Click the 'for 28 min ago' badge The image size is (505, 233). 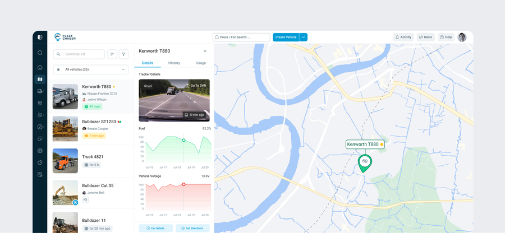tap(97, 229)
